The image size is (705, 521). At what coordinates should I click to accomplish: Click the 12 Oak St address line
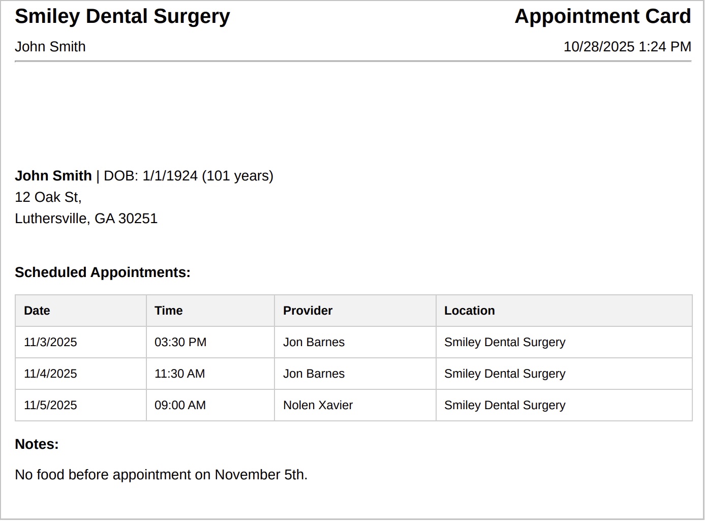click(x=48, y=197)
